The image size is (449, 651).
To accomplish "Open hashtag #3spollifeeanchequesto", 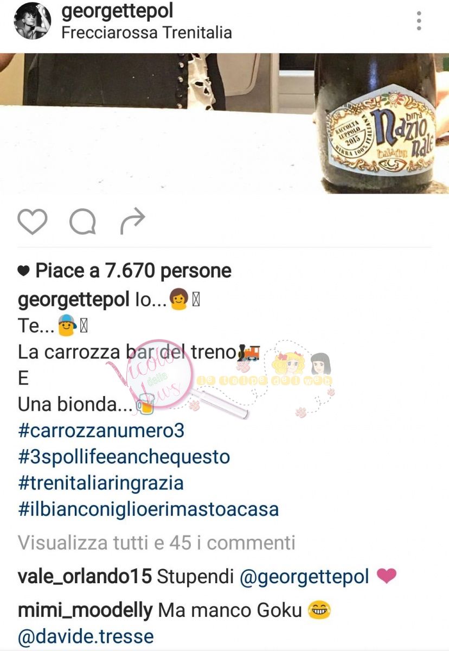I will pyautogui.click(x=124, y=457).
